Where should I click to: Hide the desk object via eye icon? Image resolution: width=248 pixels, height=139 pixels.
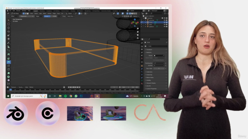(164, 24)
